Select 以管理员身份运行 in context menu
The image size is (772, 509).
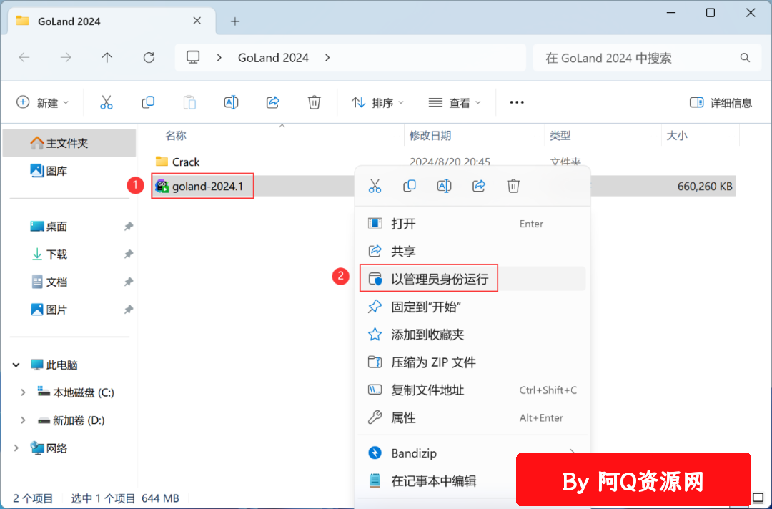pos(472,279)
